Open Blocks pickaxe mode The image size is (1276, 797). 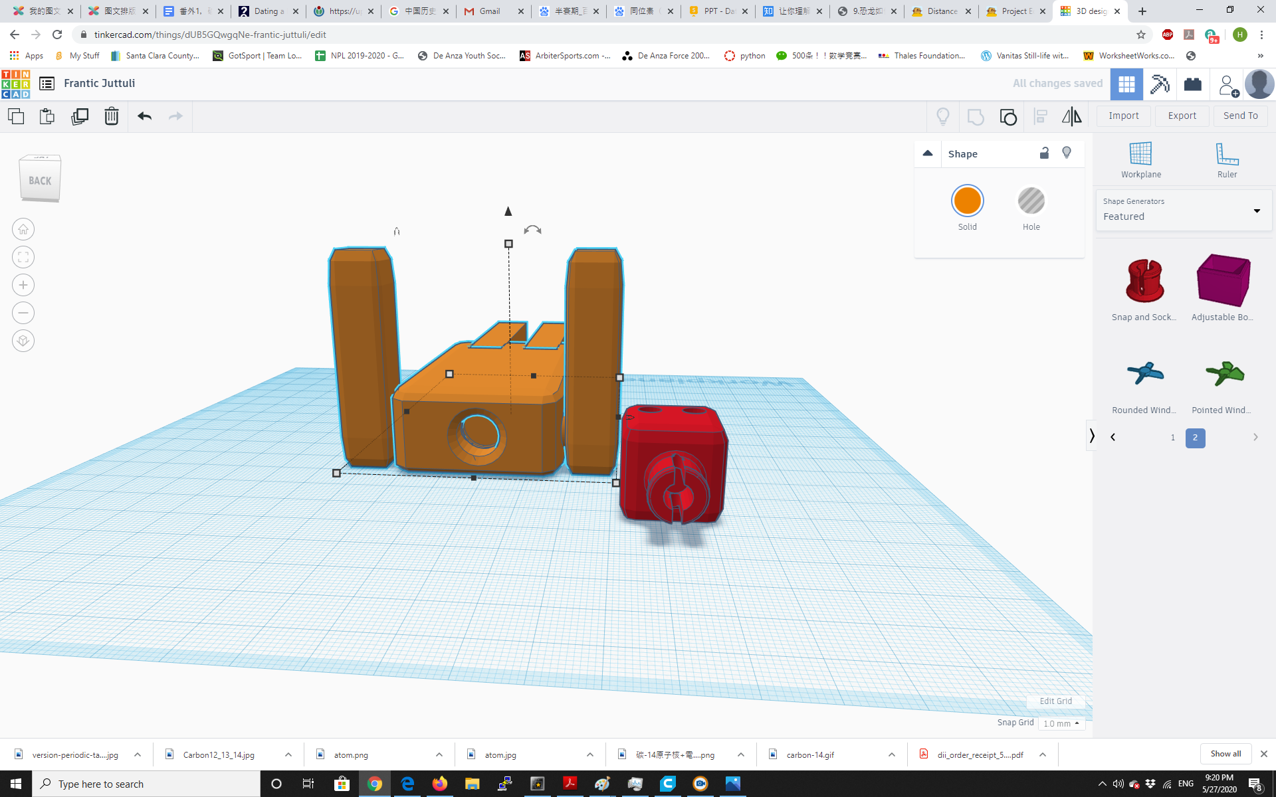[1160, 84]
